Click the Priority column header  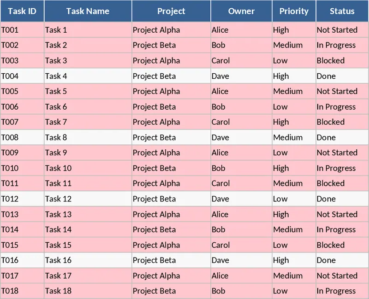pyautogui.click(x=294, y=11)
